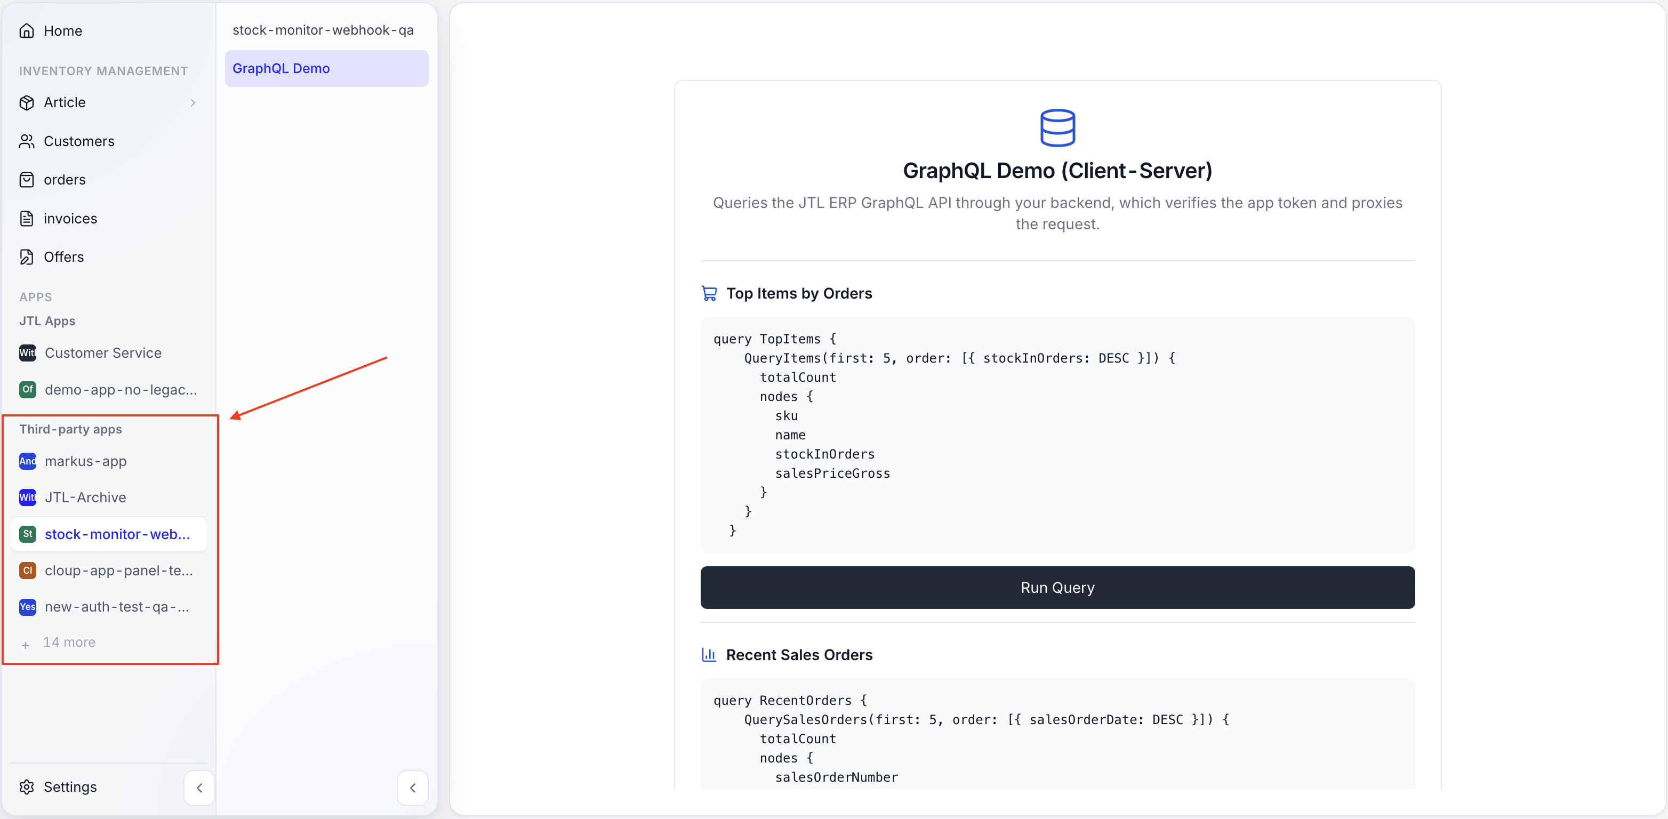Image resolution: width=1668 pixels, height=819 pixels.
Task: Click the RecentOrders query code block
Action: (x=1057, y=734)
